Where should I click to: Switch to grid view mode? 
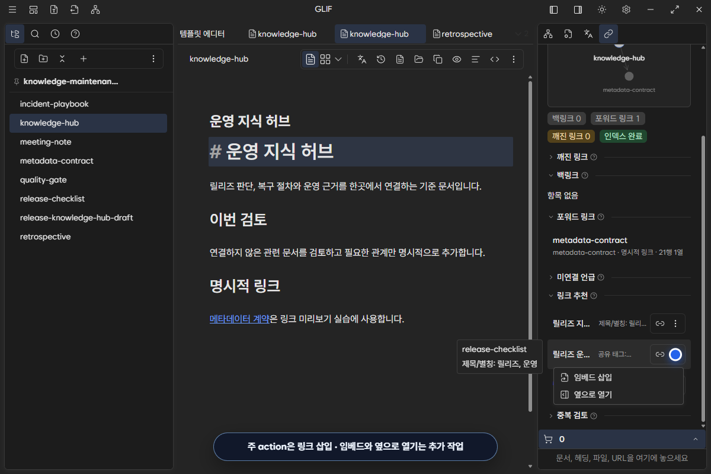(325, 59)
